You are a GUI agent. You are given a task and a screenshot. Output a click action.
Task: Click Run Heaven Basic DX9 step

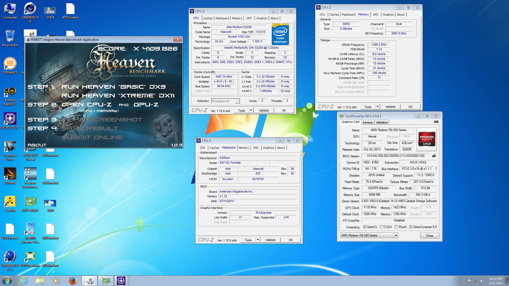pyautogui.click(x=113, y=87)
